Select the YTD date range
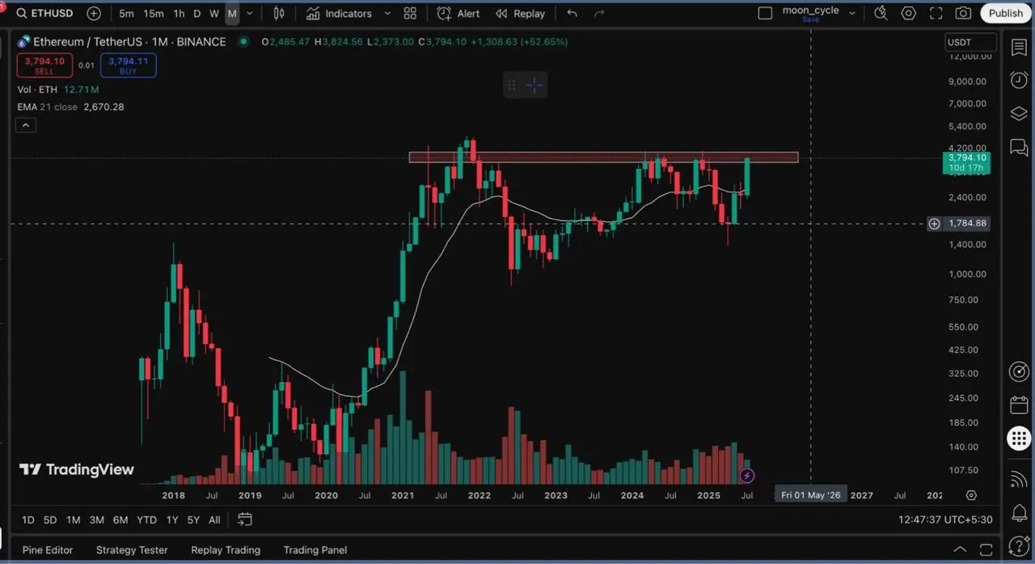Viewport: 1035px width, 564px height. (146, 520)
